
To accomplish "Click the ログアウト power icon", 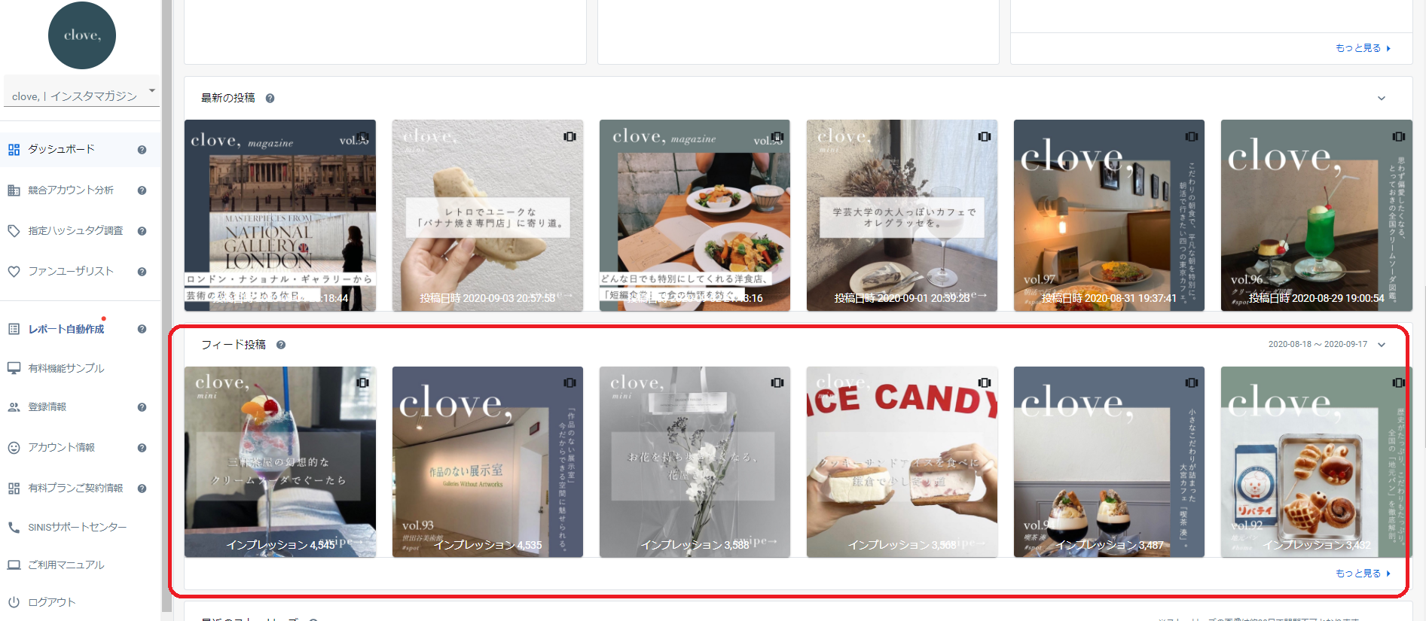I will pos(14,602).
